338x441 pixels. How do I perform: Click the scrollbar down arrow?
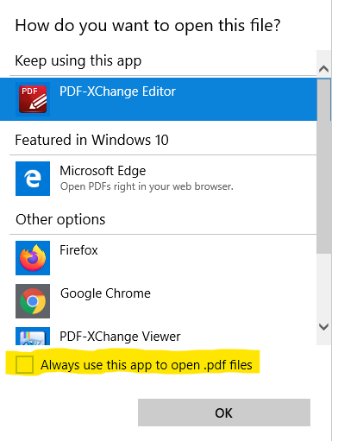coord(324,327)
